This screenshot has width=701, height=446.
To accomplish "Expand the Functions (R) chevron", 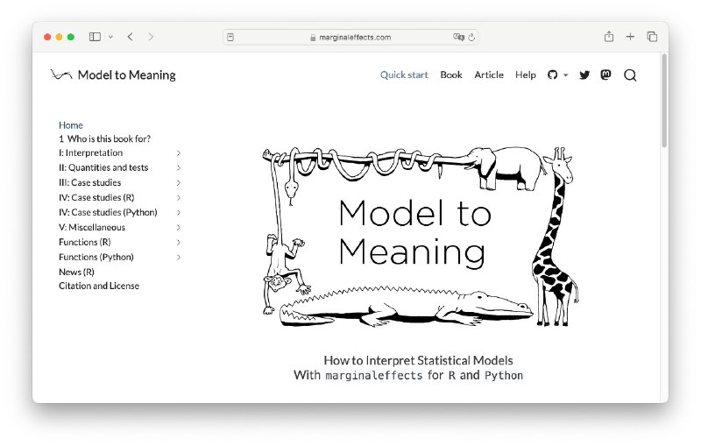I will pyautogui.click(x=179, y=242).
